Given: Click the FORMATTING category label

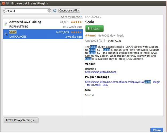Looking at the screenshot, I should (x=19, y=26).
